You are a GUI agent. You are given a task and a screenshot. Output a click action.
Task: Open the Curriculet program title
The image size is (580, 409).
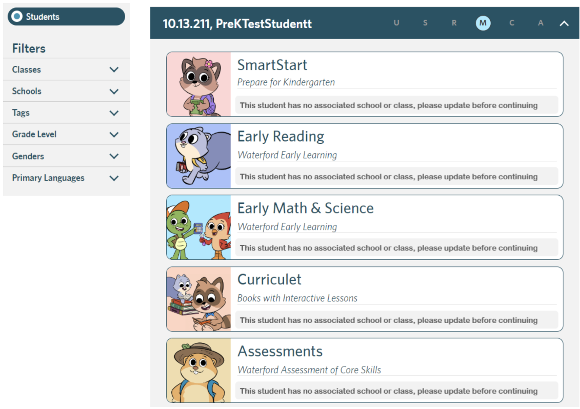click(269, 279)
